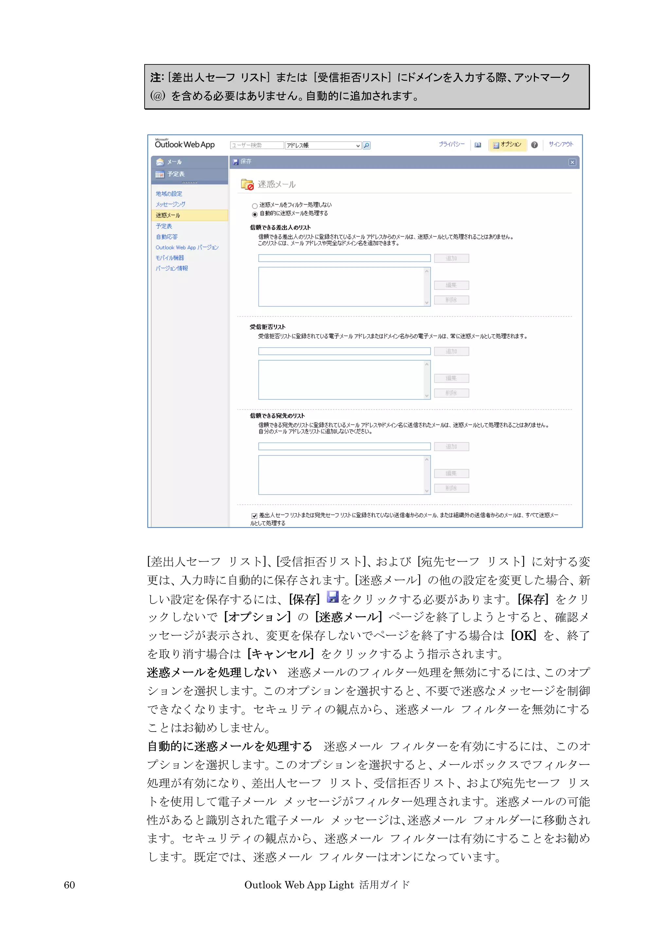The height and width of the screenshot is (947, 670).
Task: Click 削除 button for 受信拒否リスト
Action: [x=451, y=393]
